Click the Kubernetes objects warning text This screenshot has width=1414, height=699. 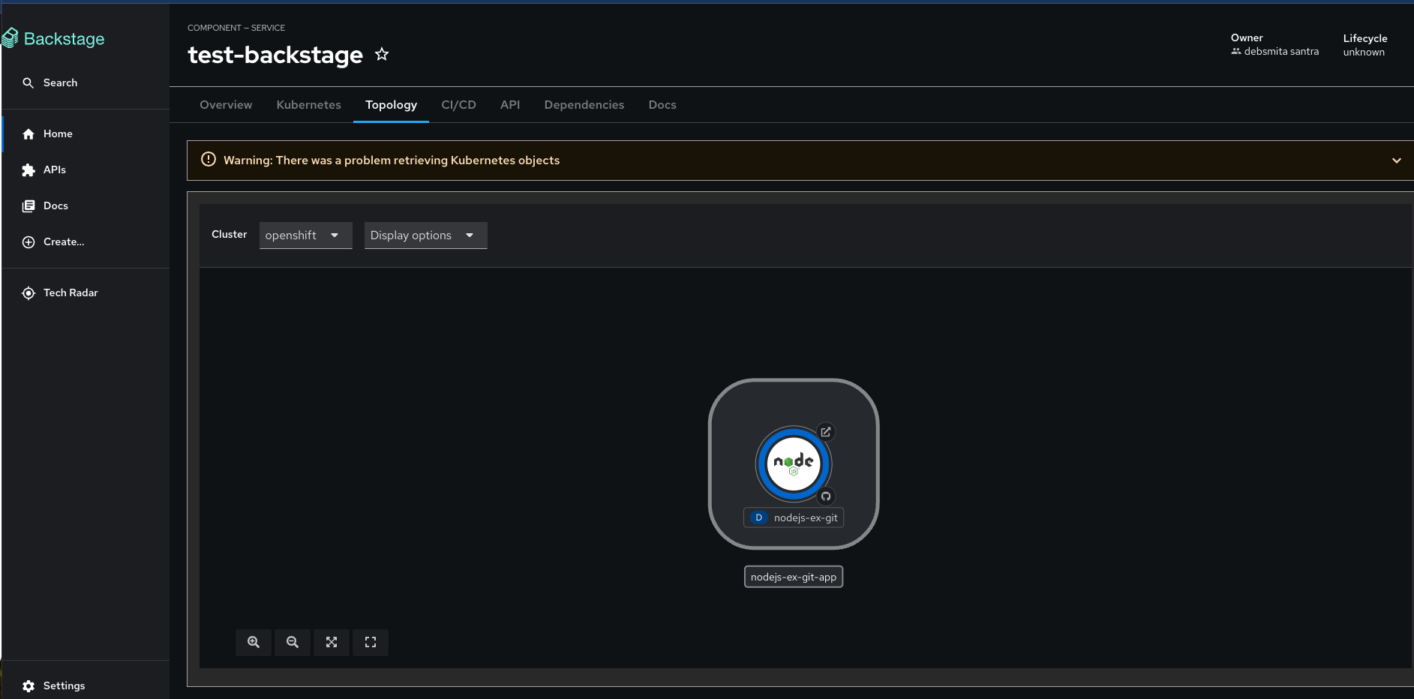[x=392, y=160]
